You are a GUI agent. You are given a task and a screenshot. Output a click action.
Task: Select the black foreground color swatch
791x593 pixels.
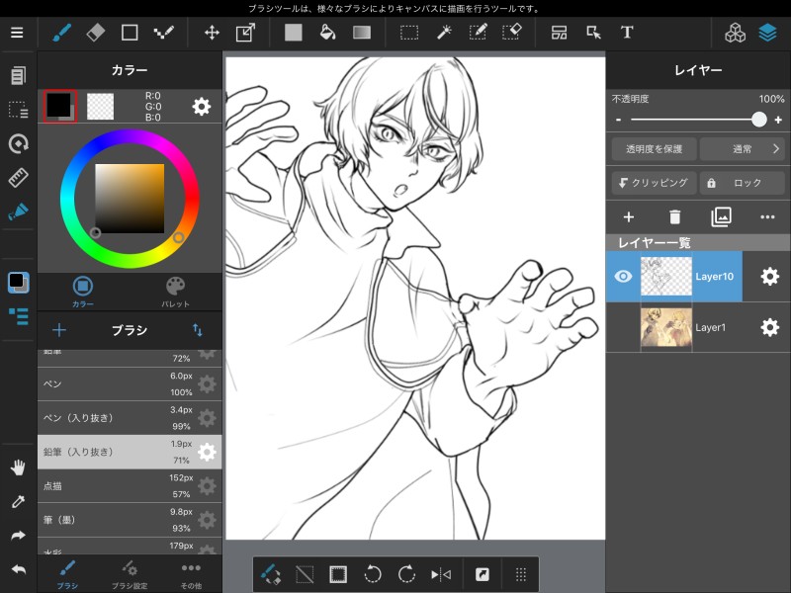(x=59, y=106)
